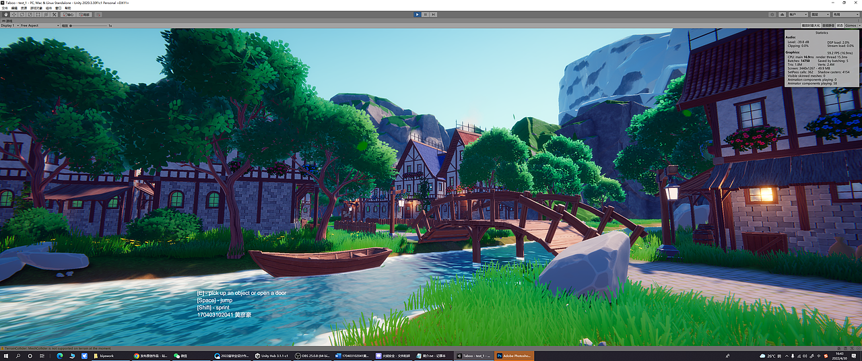This screenshot has height=361, width=862.
Task: Open the cloud services icon
Action: pos(782,14)
